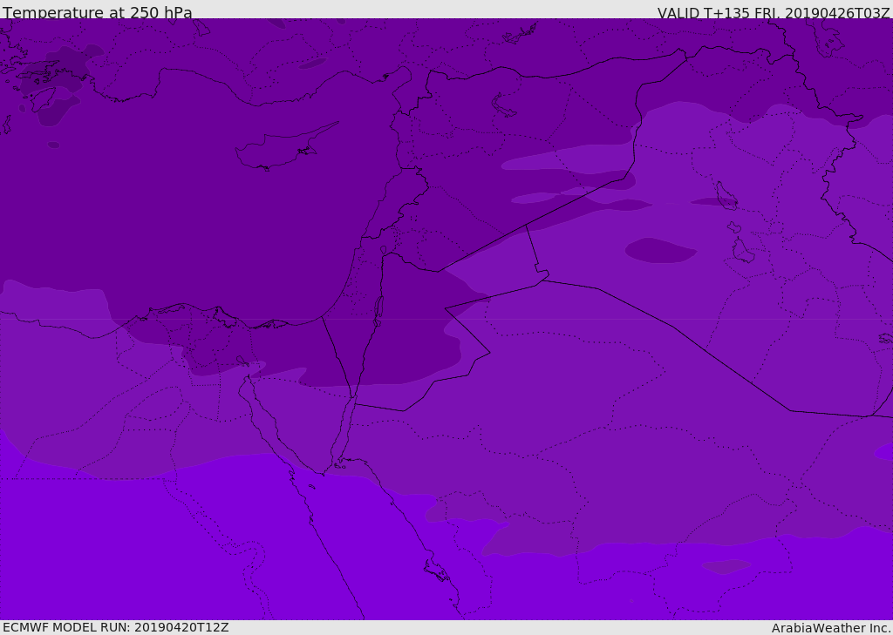This screenshot has width=893, height=635.
Task: Click the long lake in northern Syria
Action: tap(503, 105)
